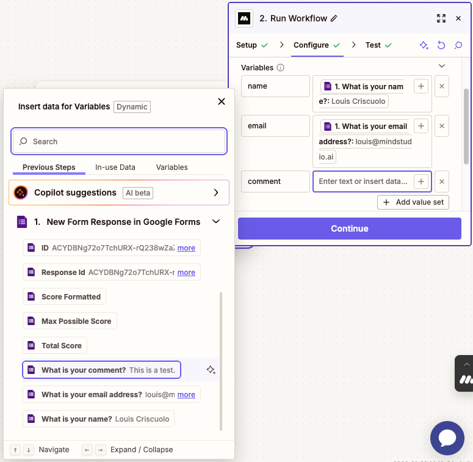Open the chat support bubble
Viewport: 473px width, 462px height.
click(x=447, y=438)
